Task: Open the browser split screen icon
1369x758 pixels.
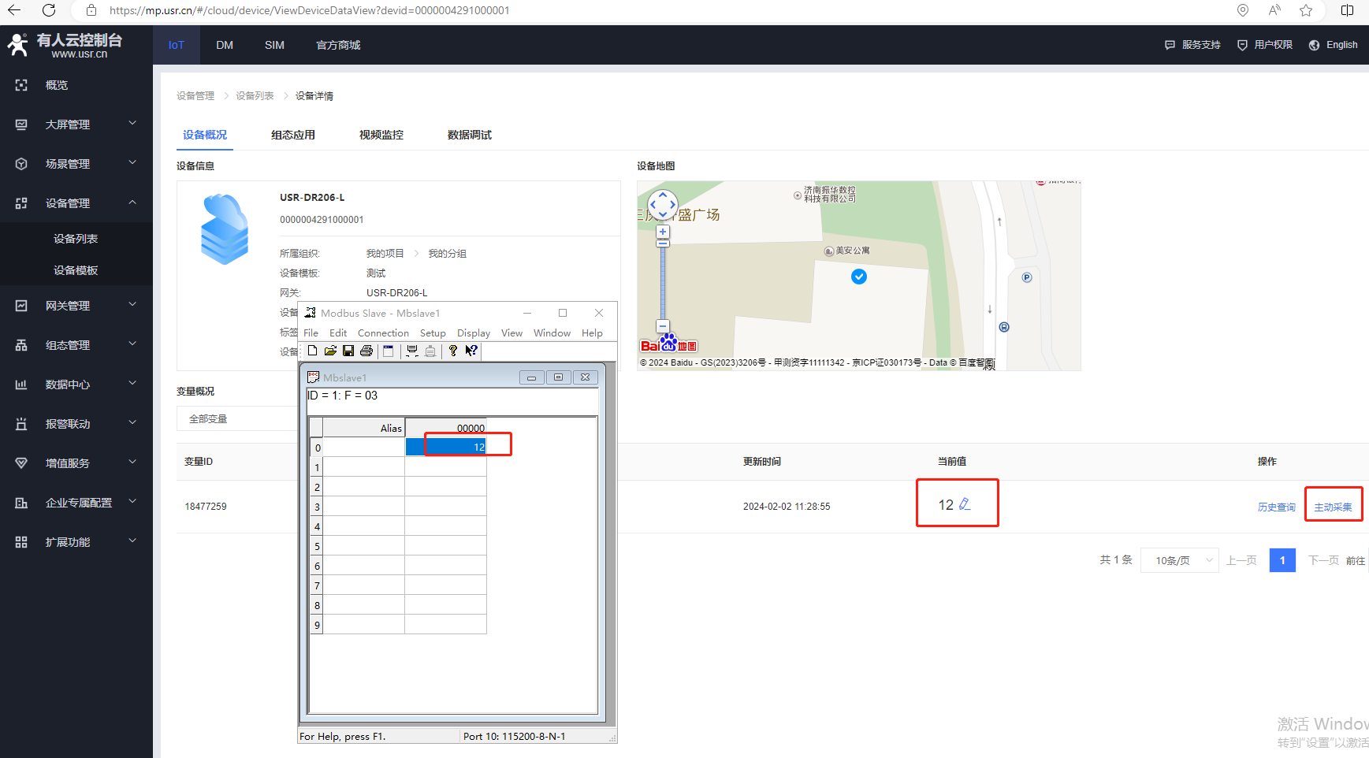Action: point(1347,10)
